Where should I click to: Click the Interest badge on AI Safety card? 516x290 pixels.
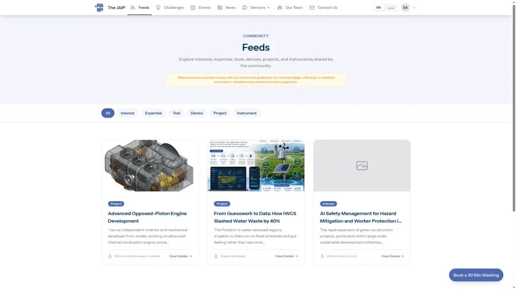[x=329, y=204]
